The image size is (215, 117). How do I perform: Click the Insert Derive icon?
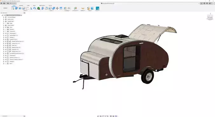[89, 8]
